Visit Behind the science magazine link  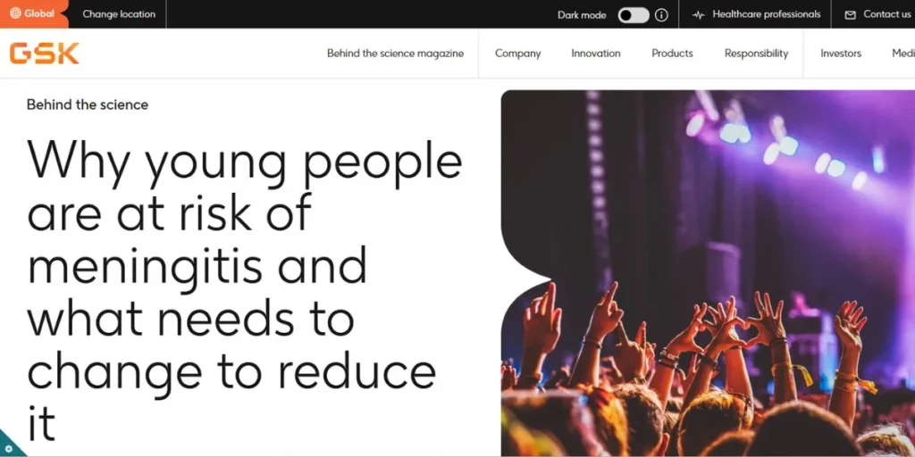(395, 53)
